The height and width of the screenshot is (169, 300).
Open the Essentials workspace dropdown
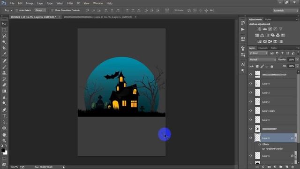point(285,10)
